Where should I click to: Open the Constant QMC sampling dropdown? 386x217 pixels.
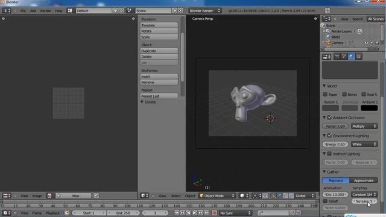pos(364,194)
